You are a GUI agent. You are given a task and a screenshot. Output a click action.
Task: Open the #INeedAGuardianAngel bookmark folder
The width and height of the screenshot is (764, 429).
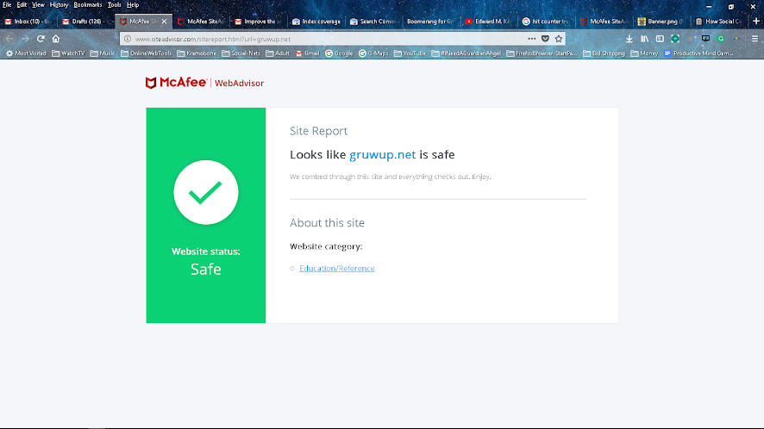pyautogui.click(x=467, y=53)
